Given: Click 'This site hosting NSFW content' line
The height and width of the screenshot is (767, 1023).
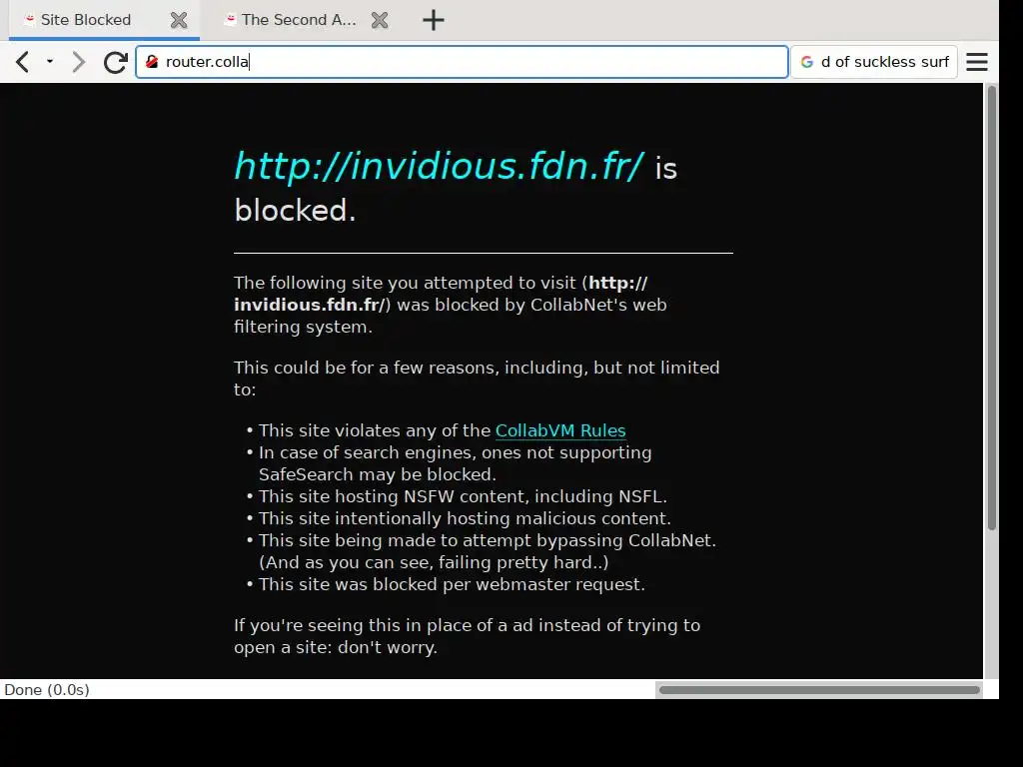Looking at the screenshot, I should coord(463,497).
